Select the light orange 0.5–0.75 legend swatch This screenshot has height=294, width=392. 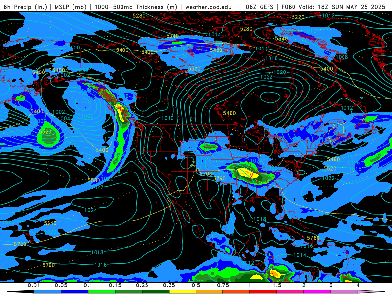click(x=210, y=292)
